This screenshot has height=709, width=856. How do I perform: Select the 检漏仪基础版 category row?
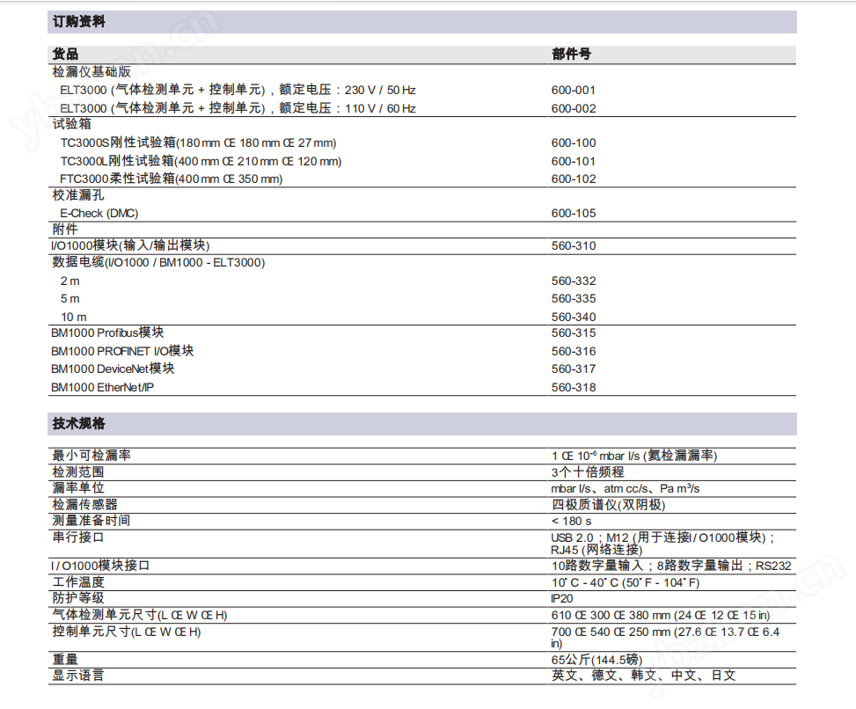point(91,72)
